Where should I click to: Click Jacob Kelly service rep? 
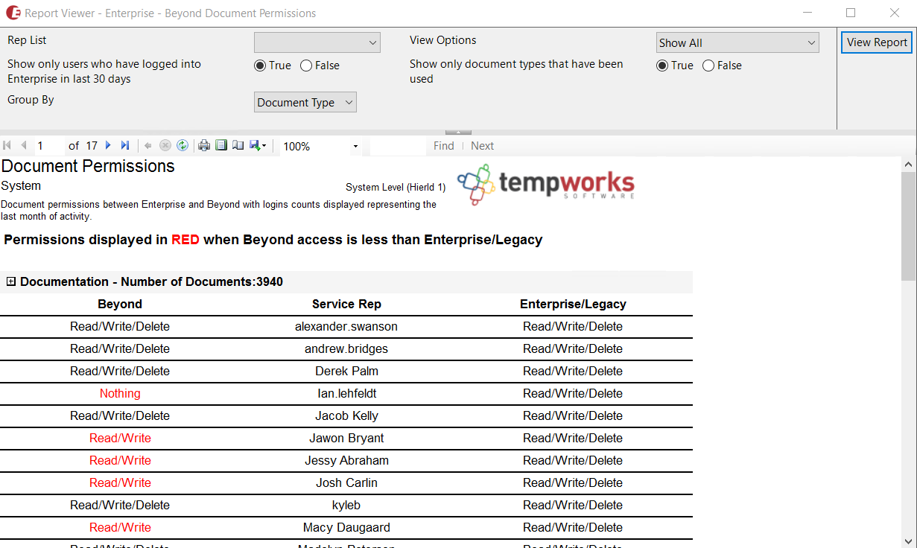pyautogui.click(x=346, y=415)
